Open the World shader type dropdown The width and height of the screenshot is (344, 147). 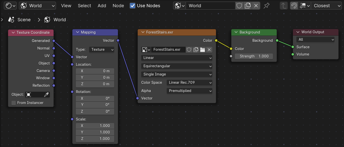point(38,5)
